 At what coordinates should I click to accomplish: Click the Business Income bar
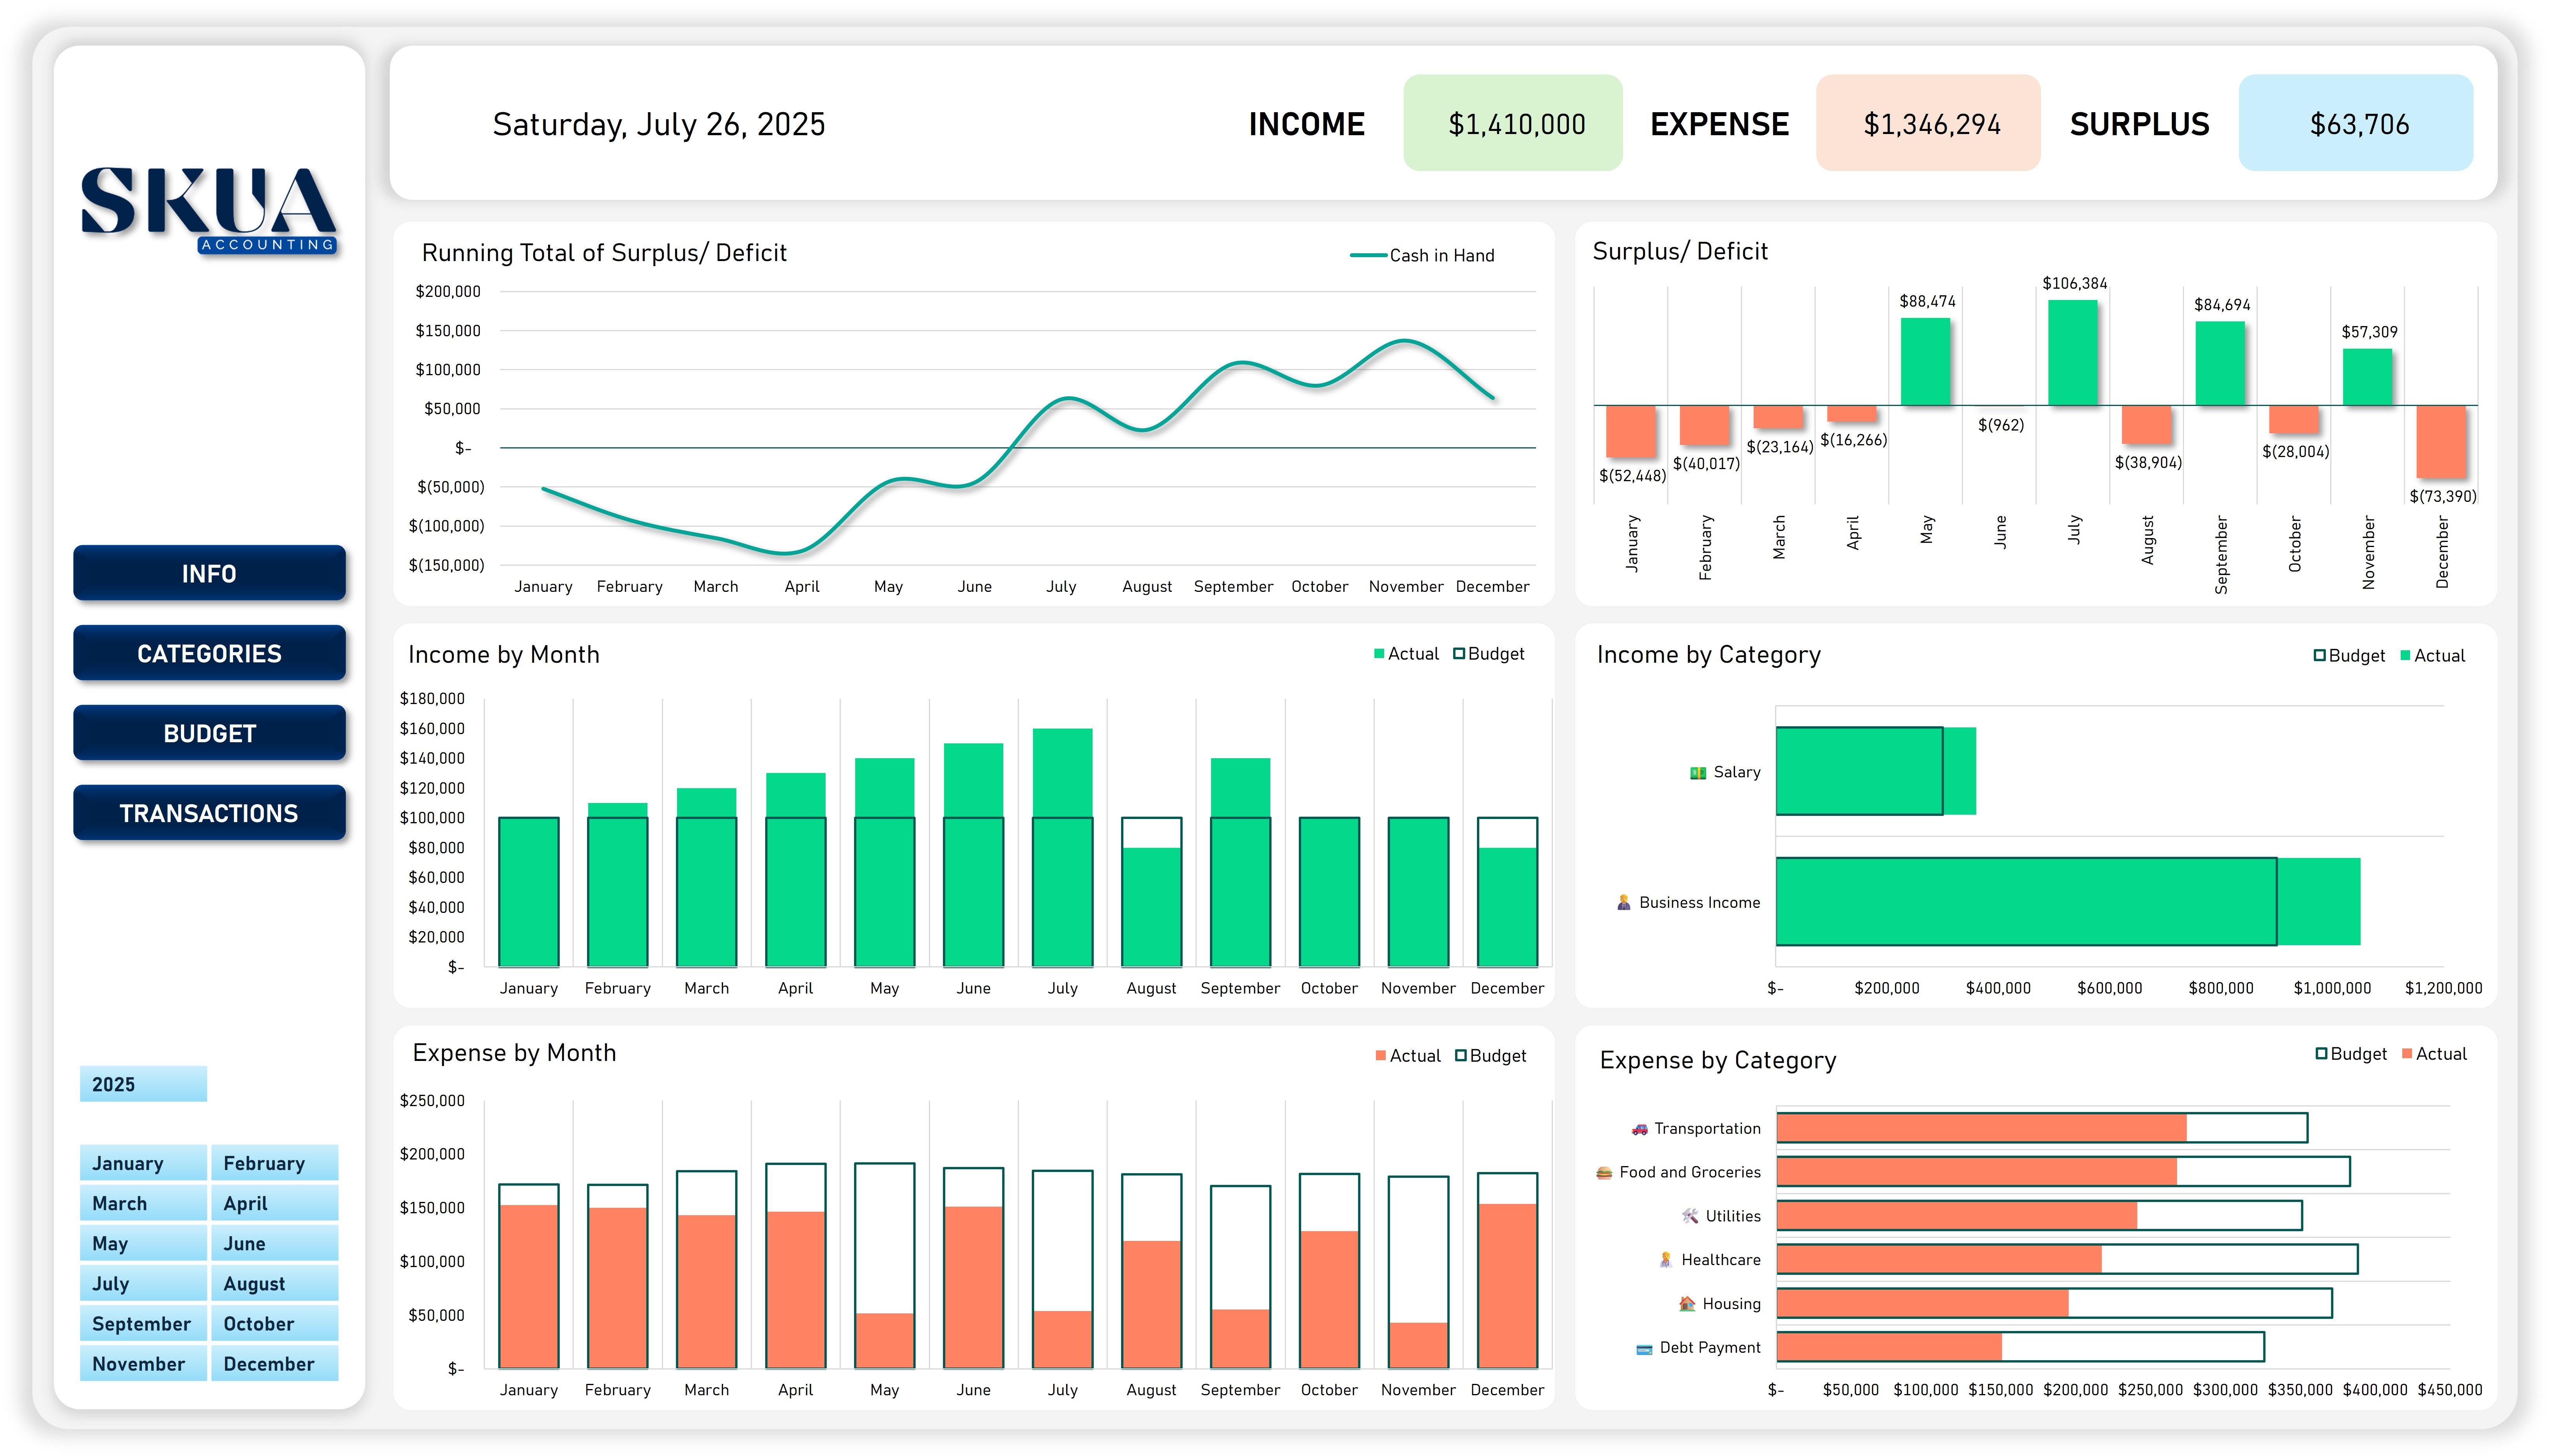[x=2068, y=901]
